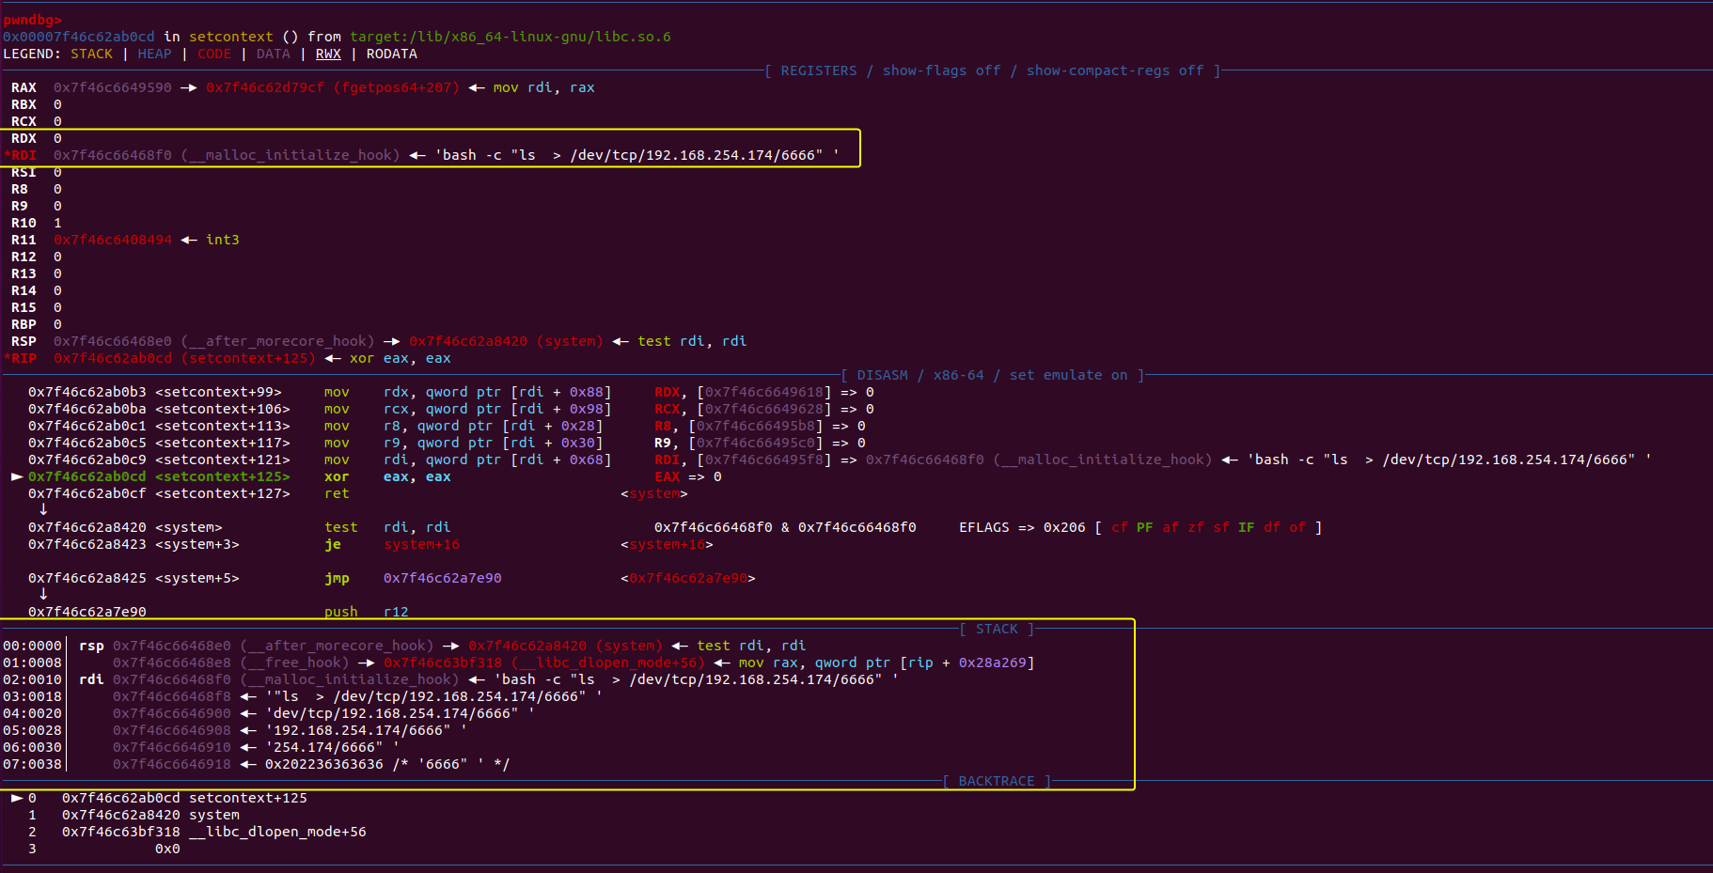Screen dimensions: 1713x873
Task: Click the *RIP register name
Action: (20, 358)
